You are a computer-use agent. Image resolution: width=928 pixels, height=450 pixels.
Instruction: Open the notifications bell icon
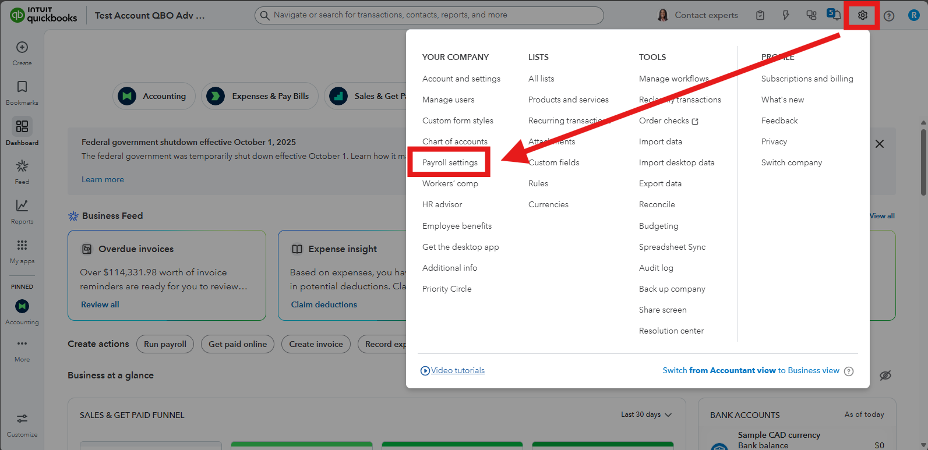835,15
